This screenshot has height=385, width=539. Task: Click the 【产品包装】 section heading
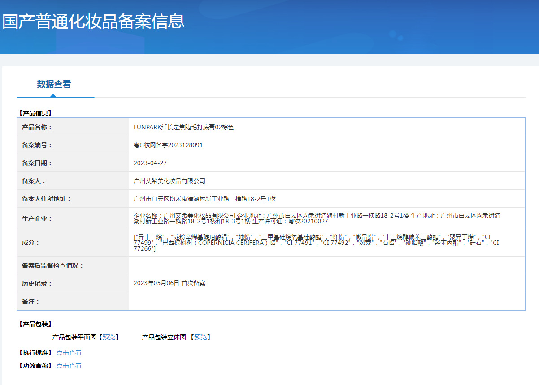35,324
